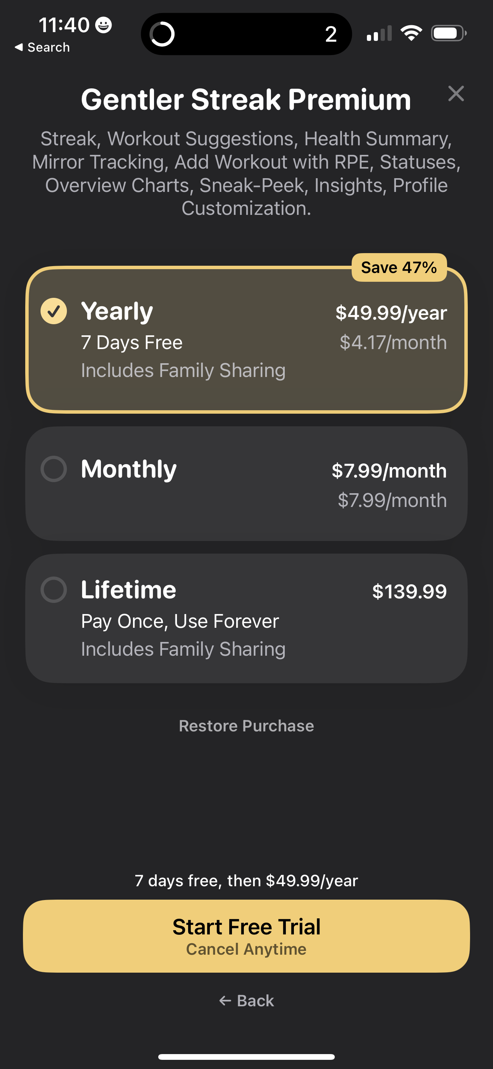
Task: Dismiss the paywall with the X icon
Action: pos(456,94)
